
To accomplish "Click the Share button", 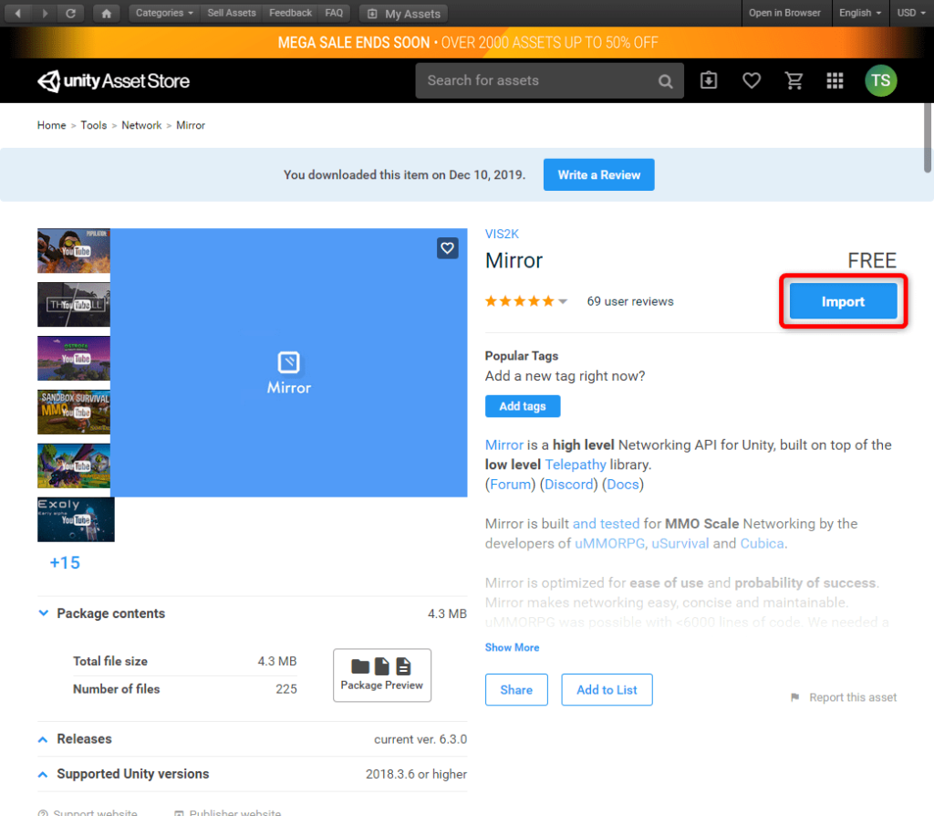I will [516, 690].
